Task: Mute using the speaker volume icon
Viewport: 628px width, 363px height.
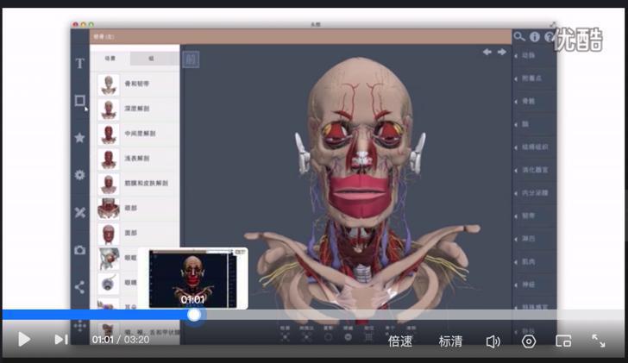Action: pos(493,341)
